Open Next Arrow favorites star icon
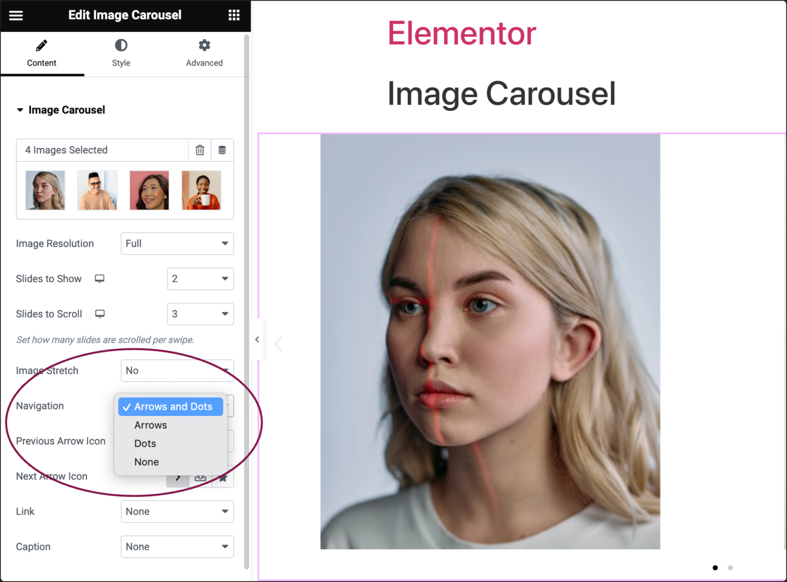 [223, 476]
